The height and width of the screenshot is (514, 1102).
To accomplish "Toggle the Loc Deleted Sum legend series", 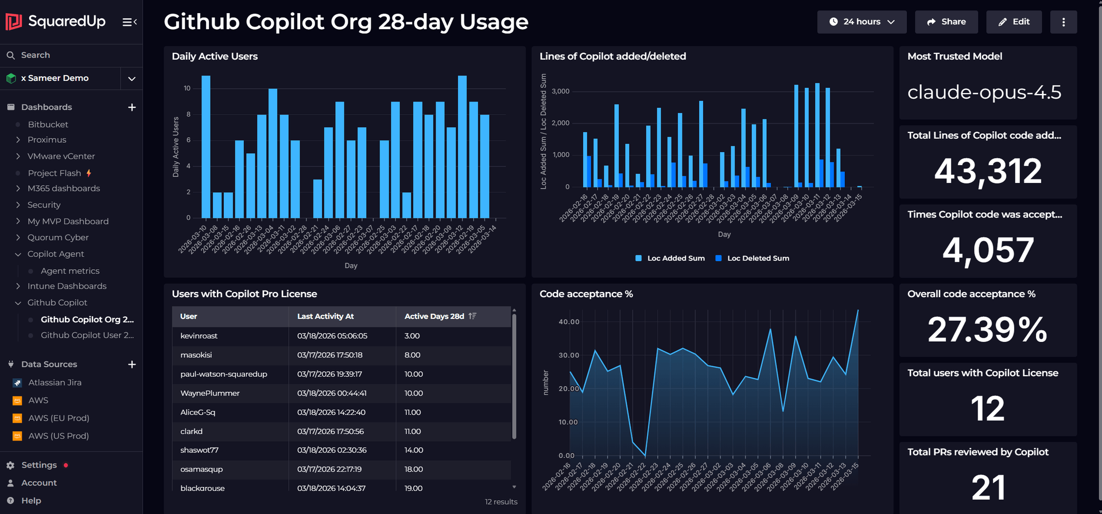I will pyautogui.click(x=752, y=258).
